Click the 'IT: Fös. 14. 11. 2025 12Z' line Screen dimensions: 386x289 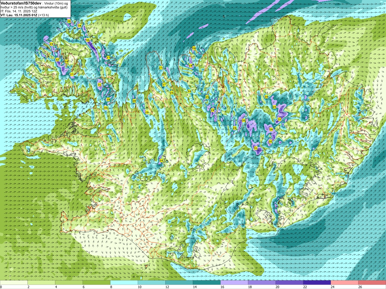pyautogui.click(x=18, y=11)
